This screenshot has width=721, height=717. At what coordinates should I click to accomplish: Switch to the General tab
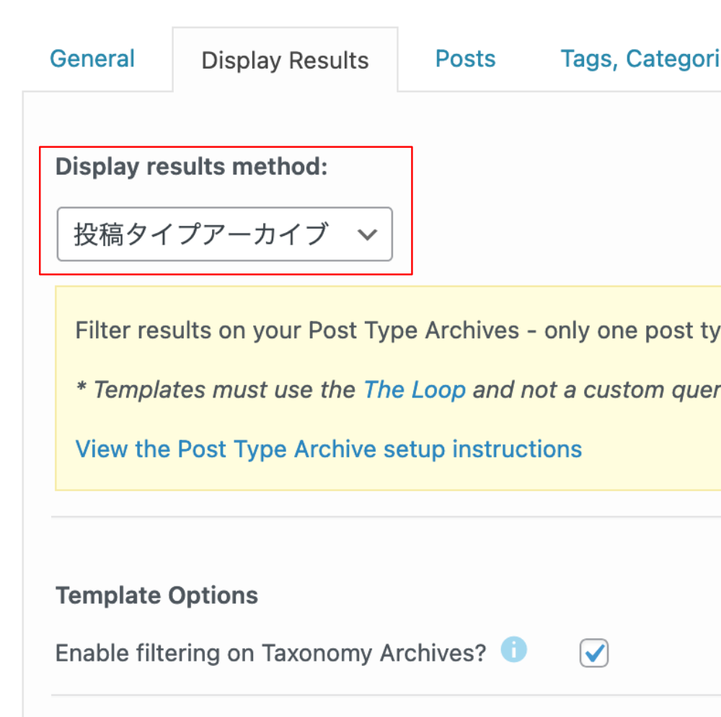point(92,59)
